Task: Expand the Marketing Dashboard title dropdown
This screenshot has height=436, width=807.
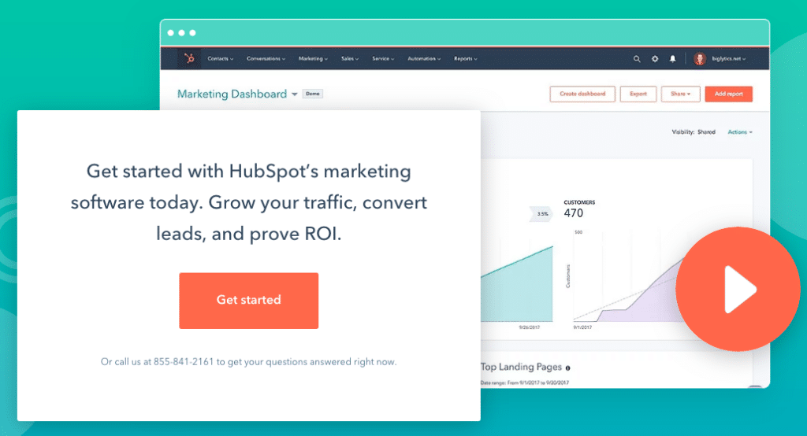Action: [295, 94]
